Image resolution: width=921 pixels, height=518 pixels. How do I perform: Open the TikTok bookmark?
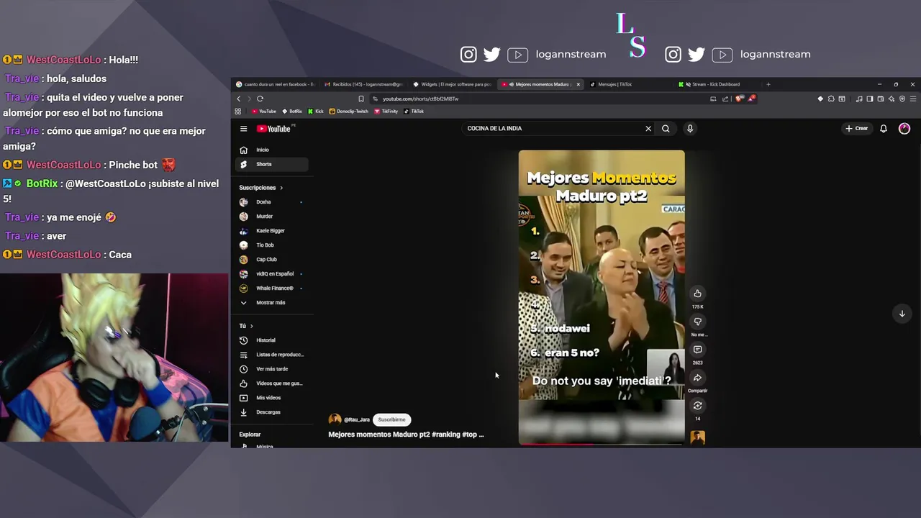point(414,112)
